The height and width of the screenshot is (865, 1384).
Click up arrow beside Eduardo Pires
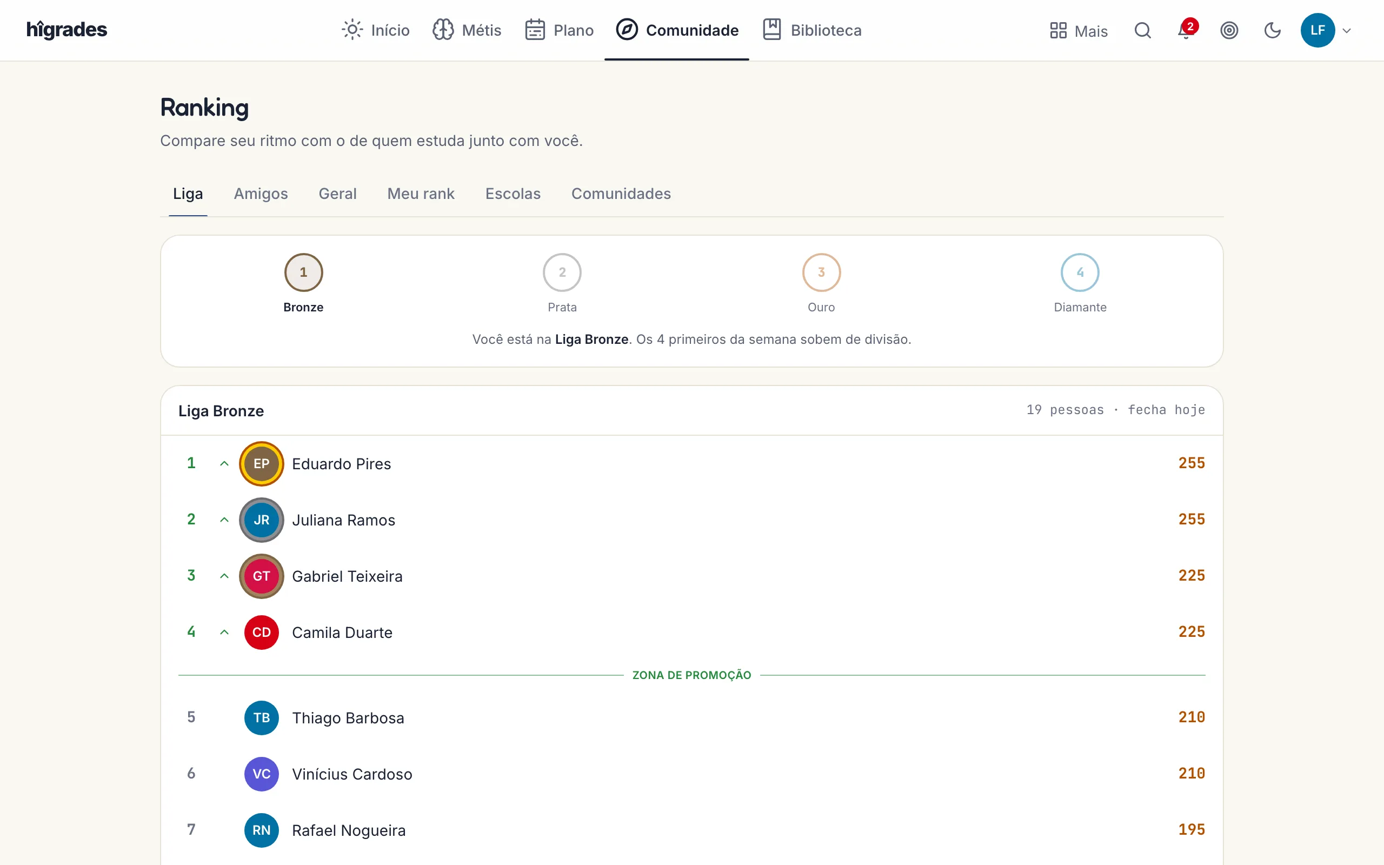(224, 463)
